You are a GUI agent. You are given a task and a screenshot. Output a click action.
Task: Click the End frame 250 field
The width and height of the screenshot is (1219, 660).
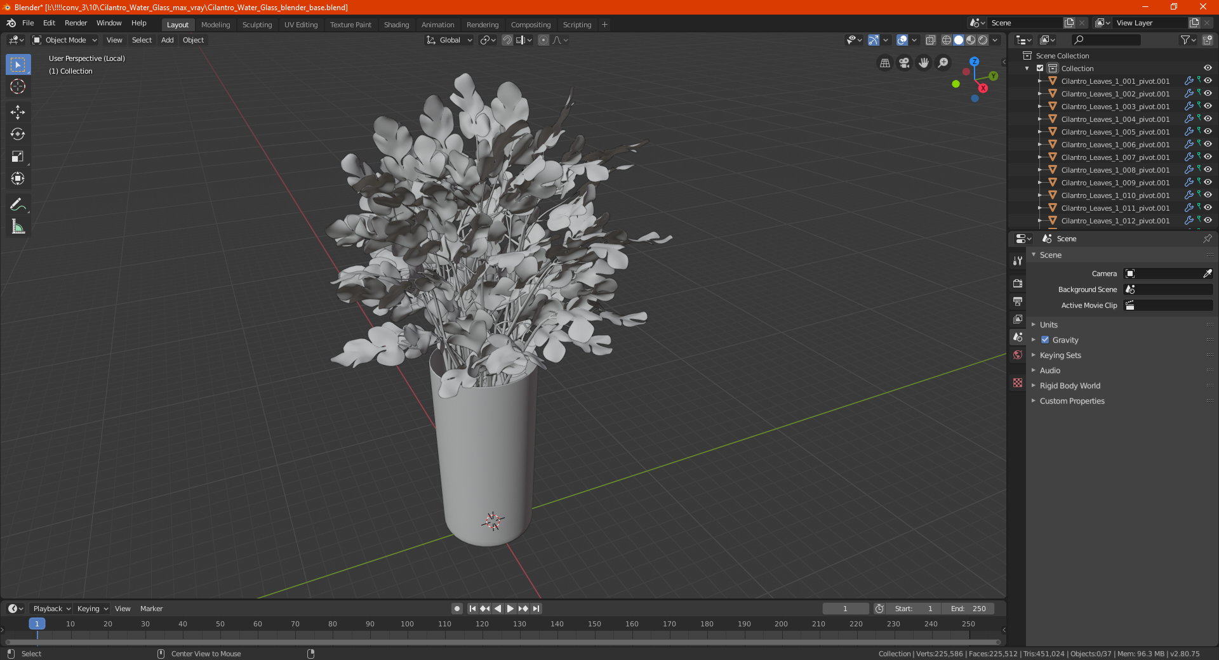pos(968,609)
